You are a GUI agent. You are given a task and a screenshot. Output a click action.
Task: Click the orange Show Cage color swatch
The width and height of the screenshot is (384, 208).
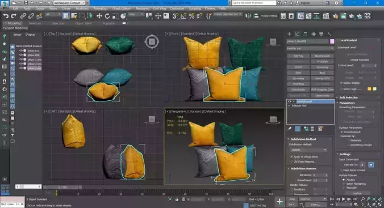tap(369, 89)
